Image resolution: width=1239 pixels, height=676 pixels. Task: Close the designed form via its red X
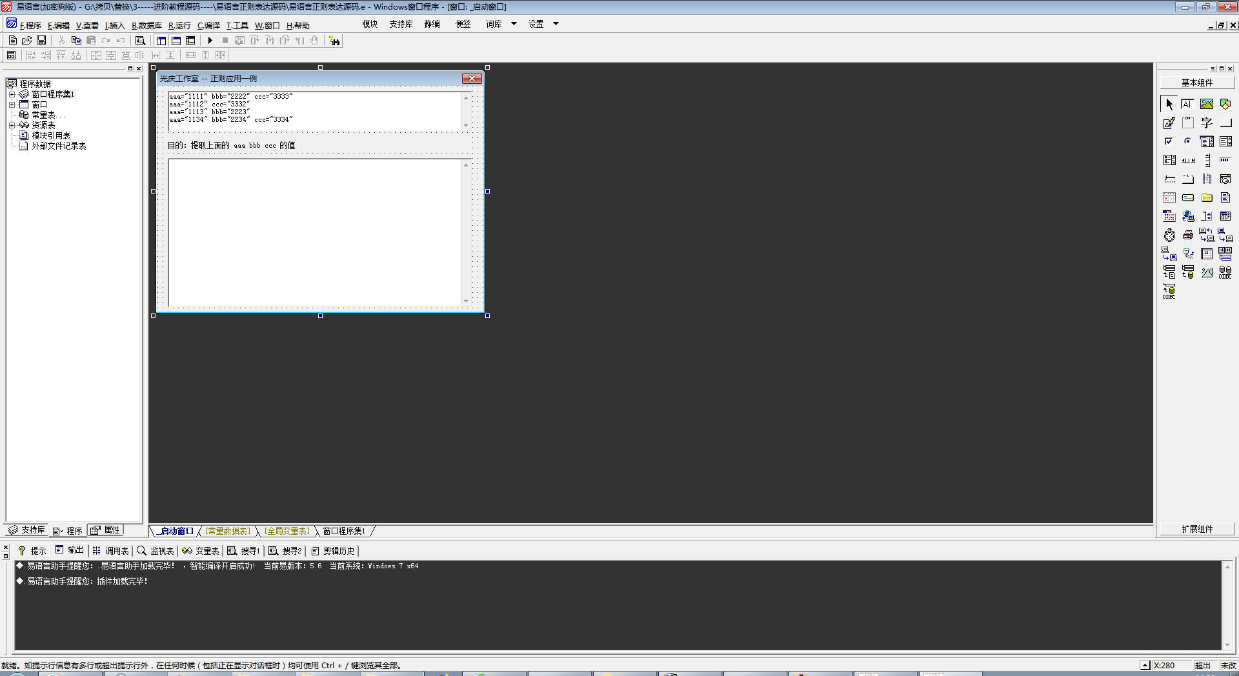pos(472,78)
